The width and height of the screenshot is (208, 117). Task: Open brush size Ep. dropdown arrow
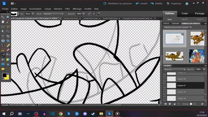33,14
